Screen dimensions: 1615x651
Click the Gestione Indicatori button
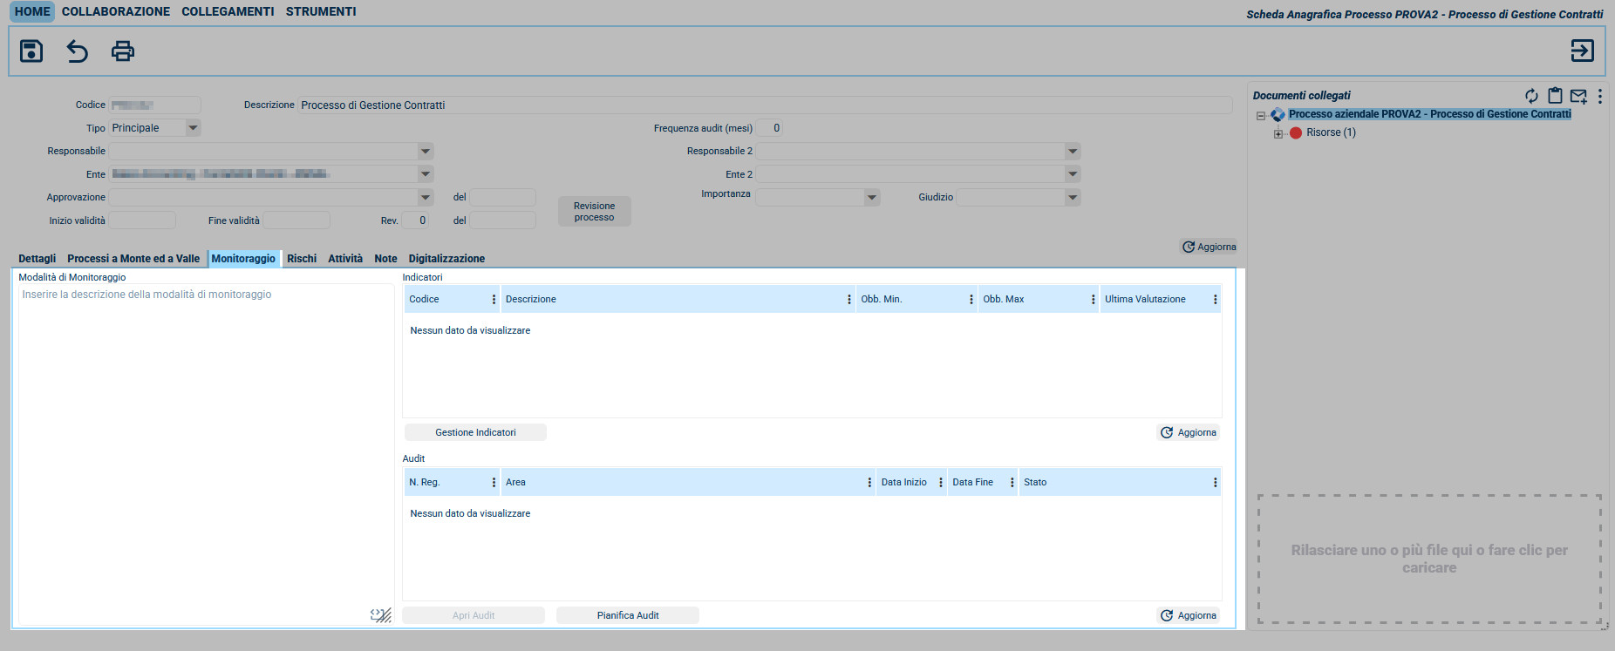coord(475,432)
